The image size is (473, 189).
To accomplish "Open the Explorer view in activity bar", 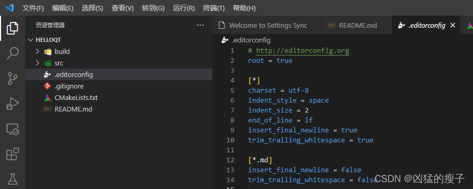I will [x=13, y=28].
